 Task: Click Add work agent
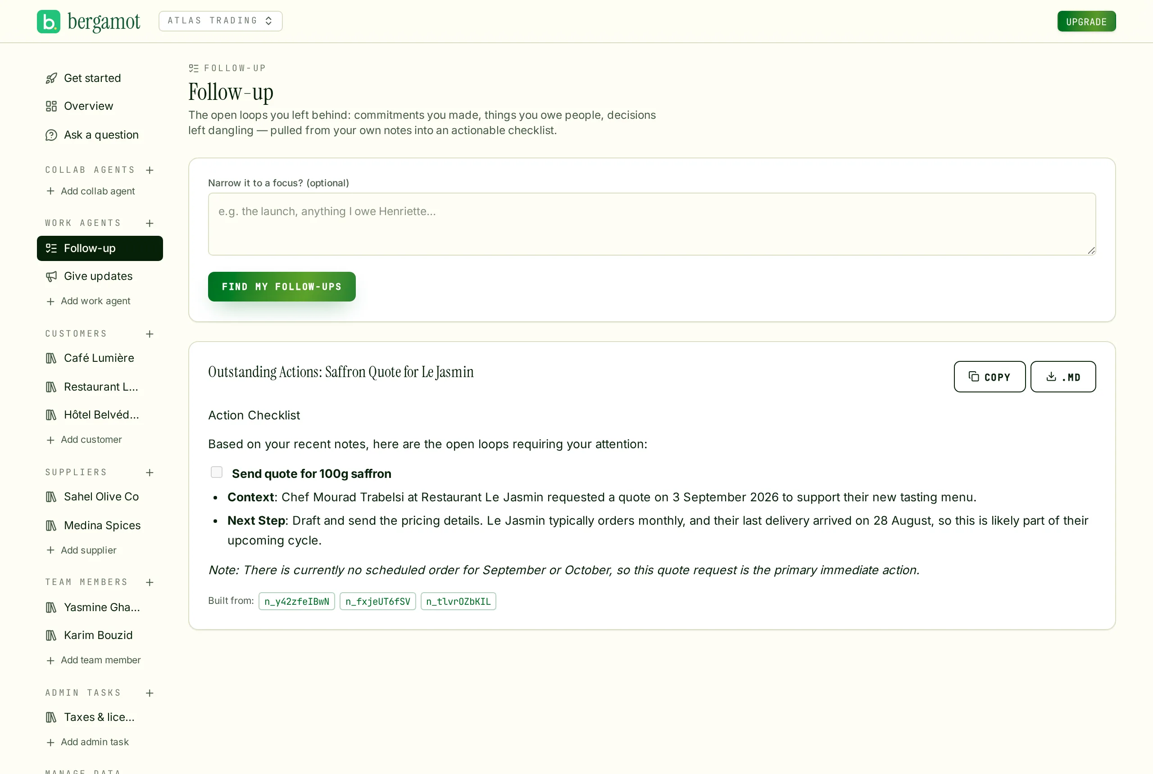tap(89, 301)
